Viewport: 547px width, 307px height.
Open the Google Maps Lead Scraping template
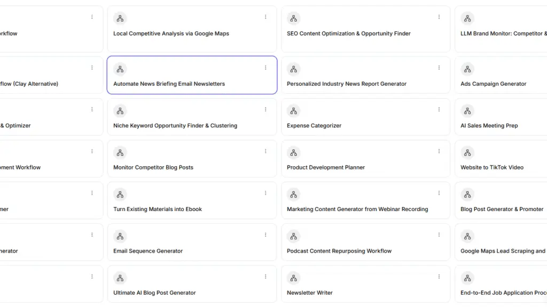503,251
